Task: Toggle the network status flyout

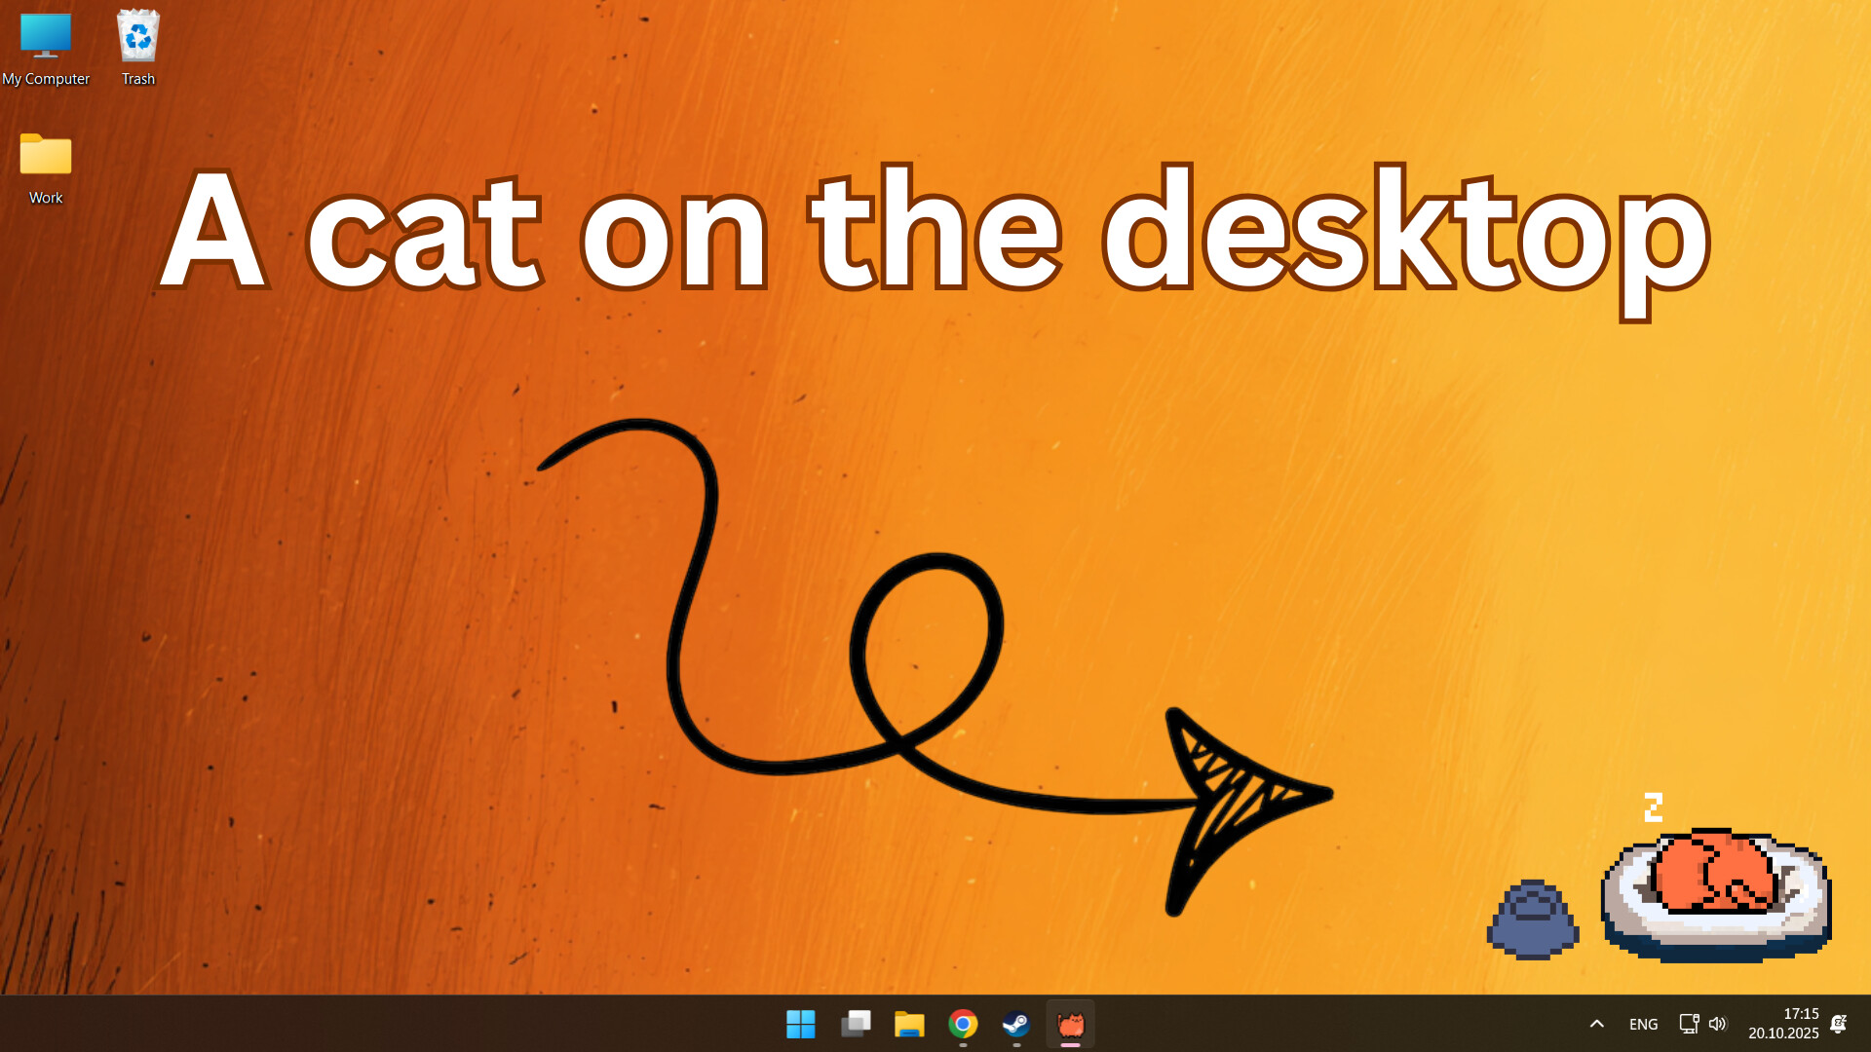Action: 1688,1024
